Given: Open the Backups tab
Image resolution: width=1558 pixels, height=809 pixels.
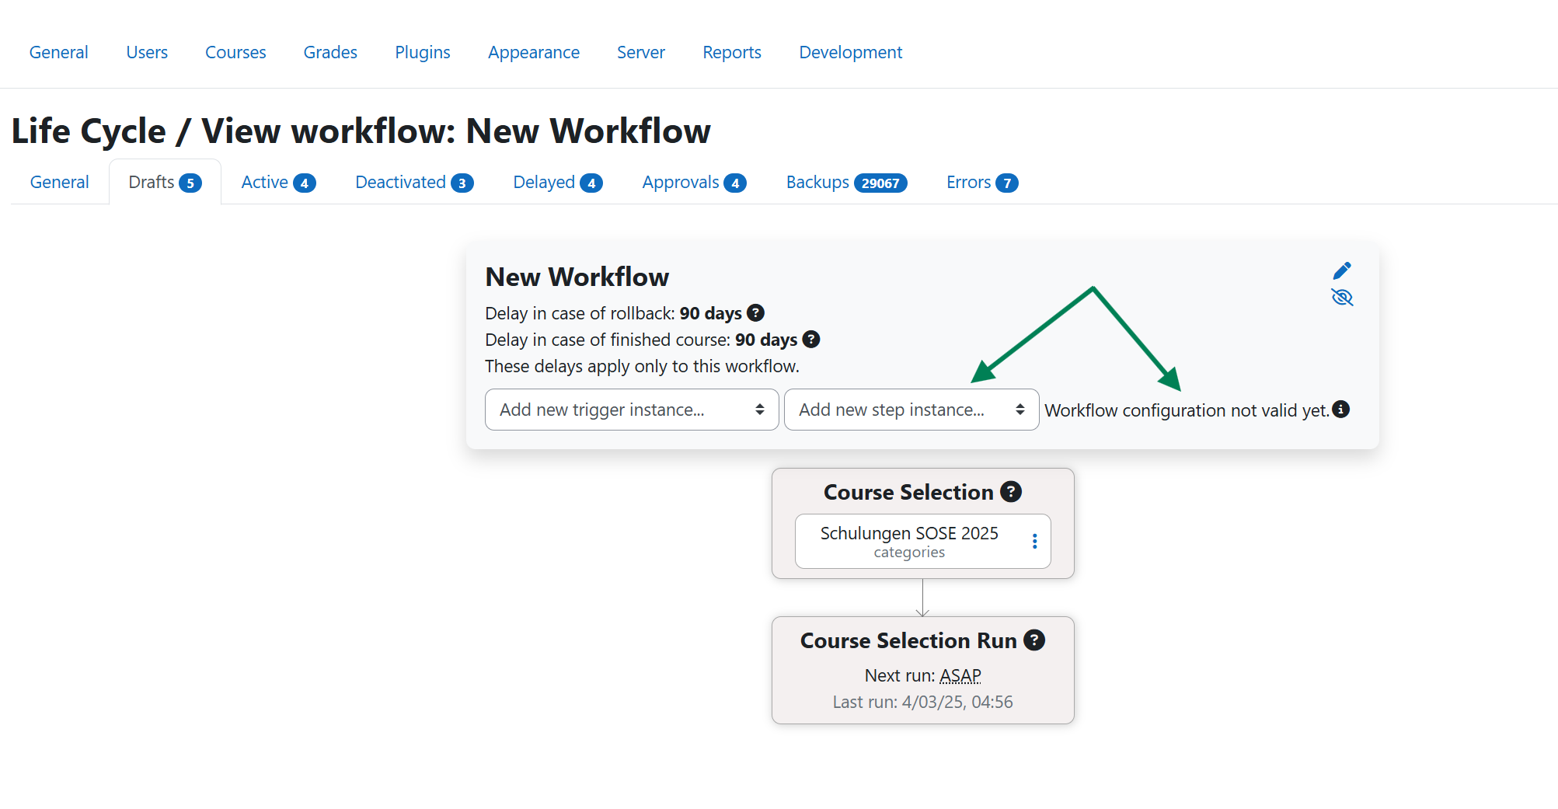Looking at the screenshot, I should [845, 183].
